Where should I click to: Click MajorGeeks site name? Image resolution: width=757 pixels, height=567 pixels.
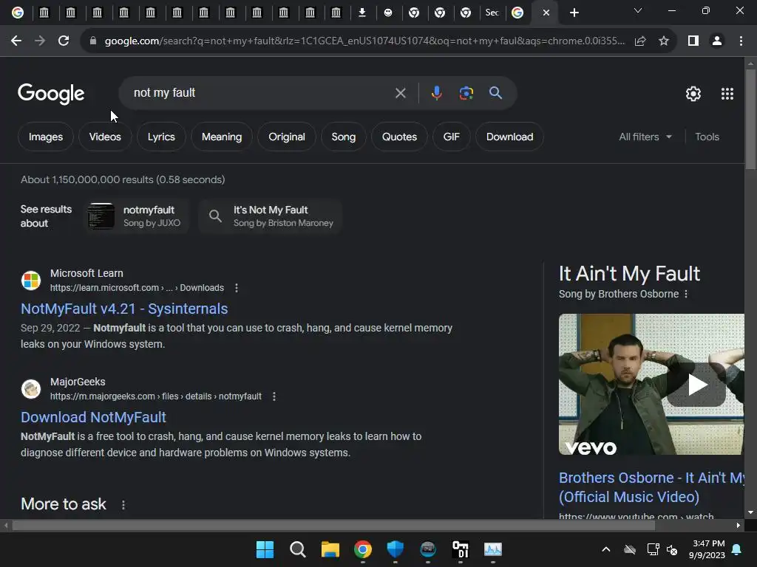click(78, 382)
